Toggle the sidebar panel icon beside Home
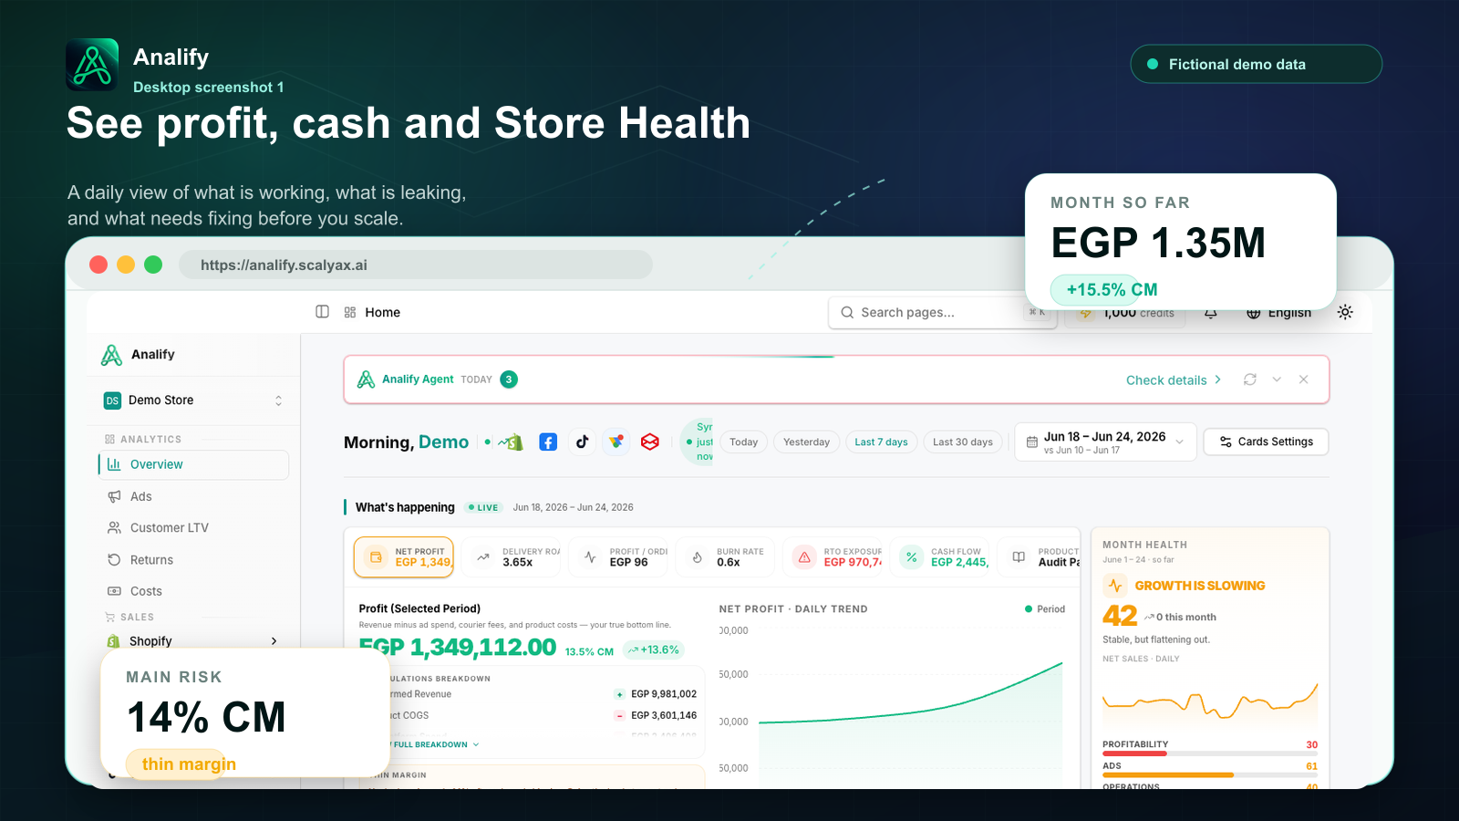Viewport: 1459px width, 821px height. (x=322, y=312)
